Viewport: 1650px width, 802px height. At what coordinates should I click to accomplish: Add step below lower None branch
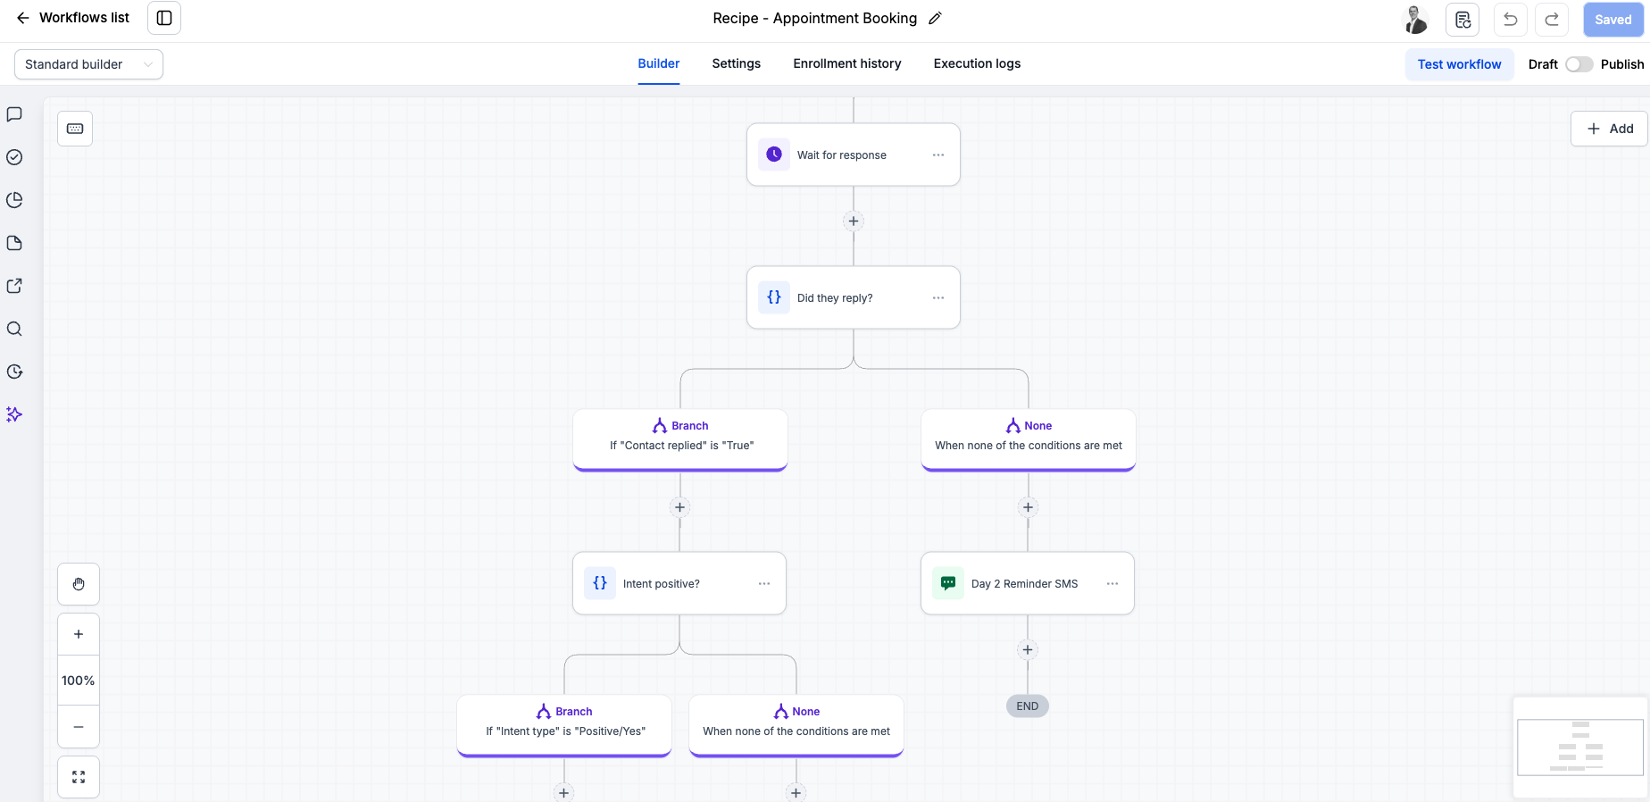coord(796,792)
